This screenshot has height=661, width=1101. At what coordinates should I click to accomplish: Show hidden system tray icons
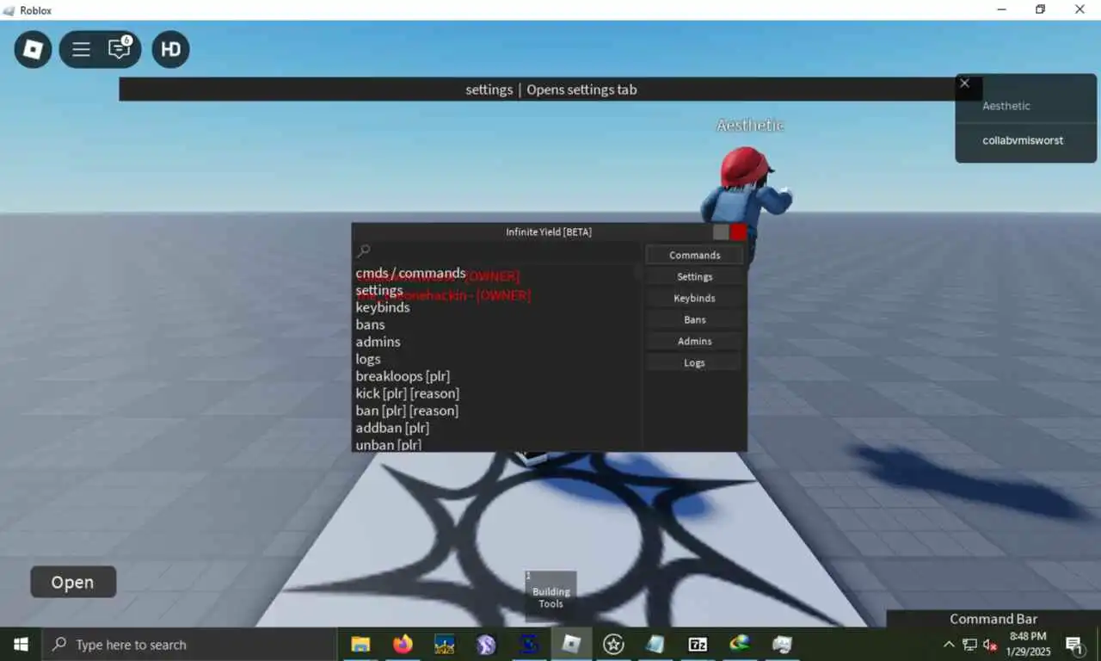pyautogui.click(x=949, y=644)
